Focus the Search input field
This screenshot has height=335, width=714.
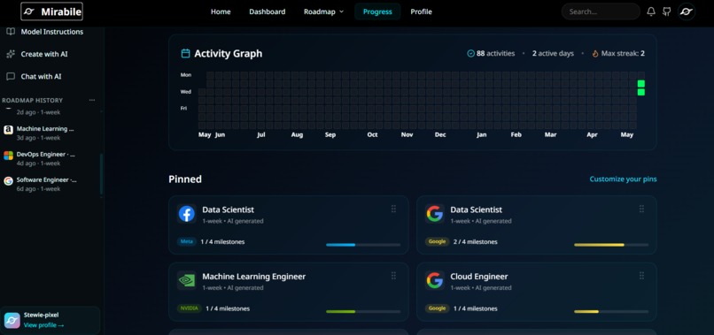click(x=601, y=11)
